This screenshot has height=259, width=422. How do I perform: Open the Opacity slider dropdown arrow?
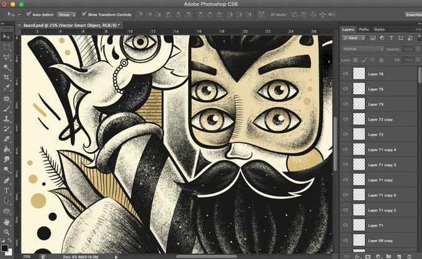pos(418,49)
